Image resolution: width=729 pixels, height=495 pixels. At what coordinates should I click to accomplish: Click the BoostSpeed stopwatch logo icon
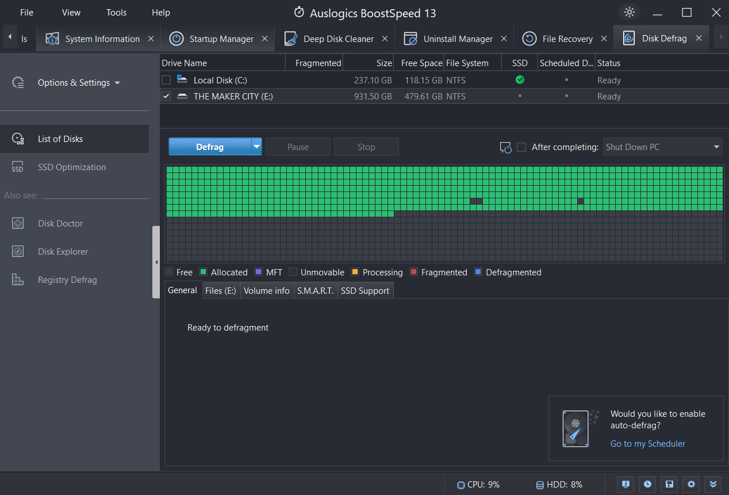pos(299,12)
